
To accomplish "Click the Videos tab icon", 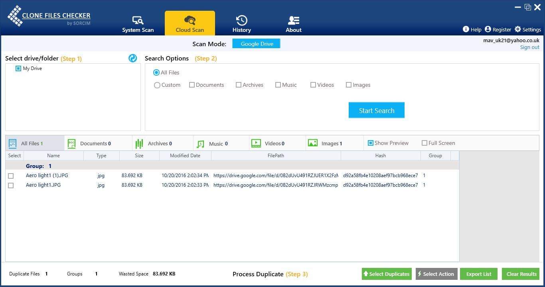I will (x=256, y=143).
